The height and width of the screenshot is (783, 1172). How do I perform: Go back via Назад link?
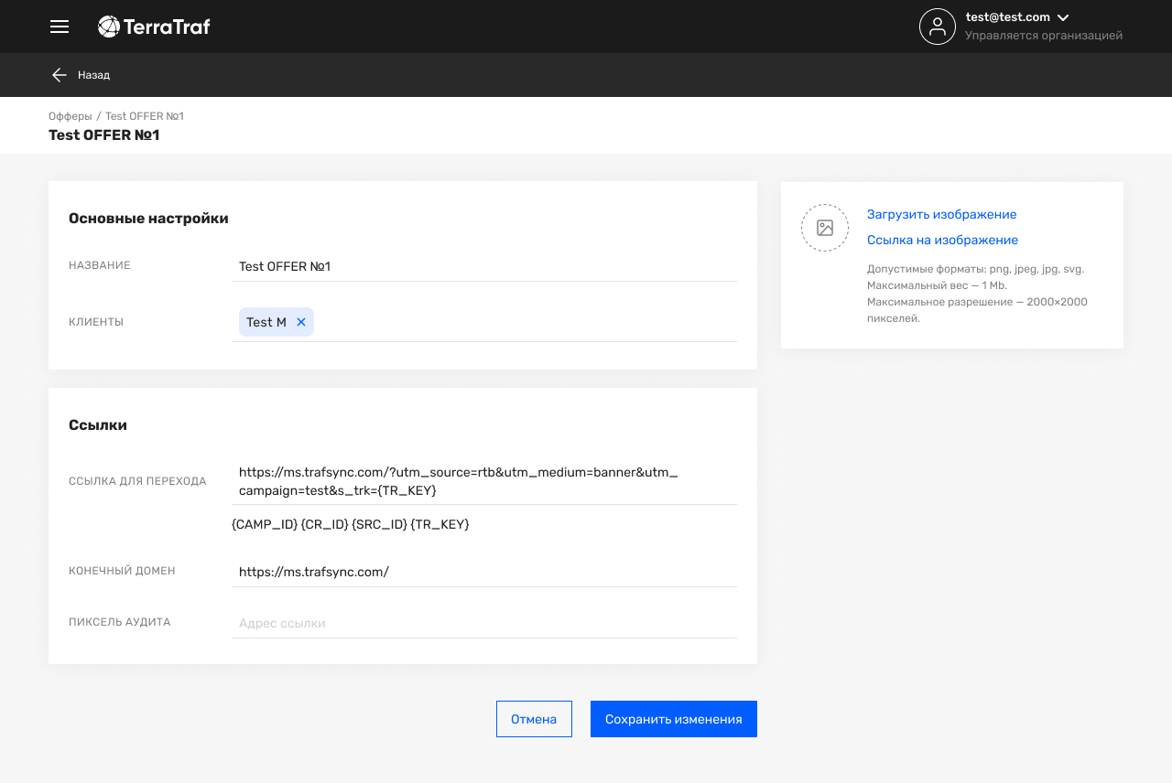(93, 75)
